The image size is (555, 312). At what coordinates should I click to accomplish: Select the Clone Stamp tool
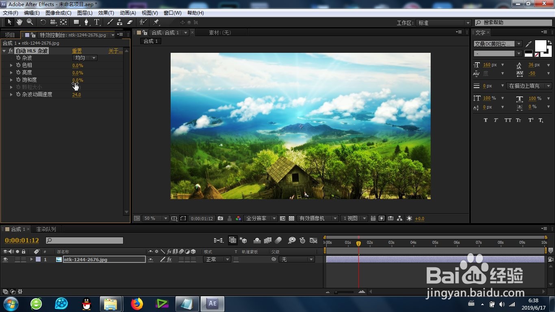tap(120, 22)
